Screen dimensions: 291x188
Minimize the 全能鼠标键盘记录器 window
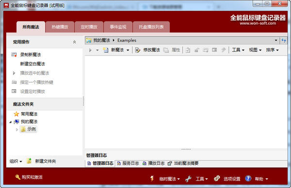click(x=258, y=4)
